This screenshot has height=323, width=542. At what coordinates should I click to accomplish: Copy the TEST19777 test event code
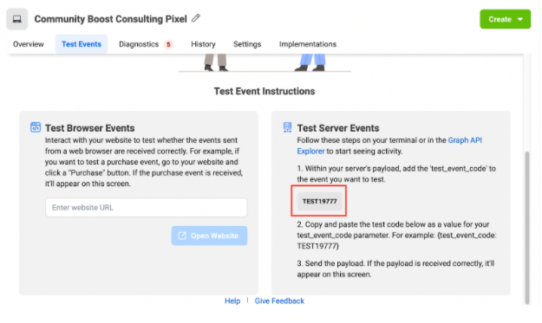pos(320,201)
